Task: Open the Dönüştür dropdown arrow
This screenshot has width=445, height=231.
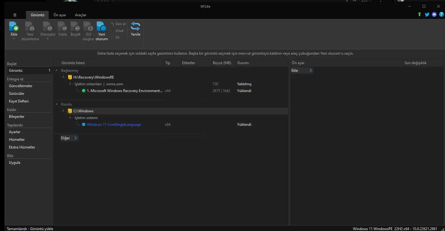Action: click(x=48, y=39)
